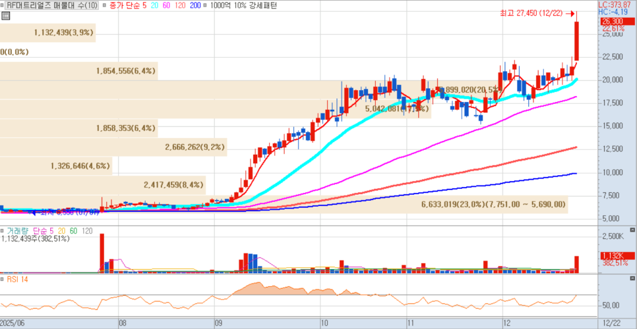
Task: Click the 22.61% change rate text
Action: (613, 28)
